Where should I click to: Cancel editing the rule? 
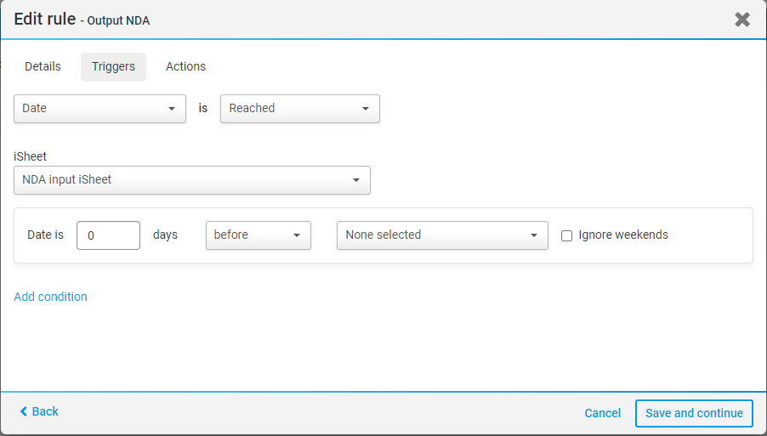point(602,413)
